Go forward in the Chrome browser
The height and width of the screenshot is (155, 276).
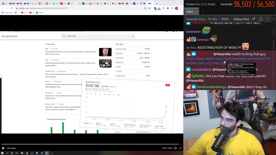[7, 8]
